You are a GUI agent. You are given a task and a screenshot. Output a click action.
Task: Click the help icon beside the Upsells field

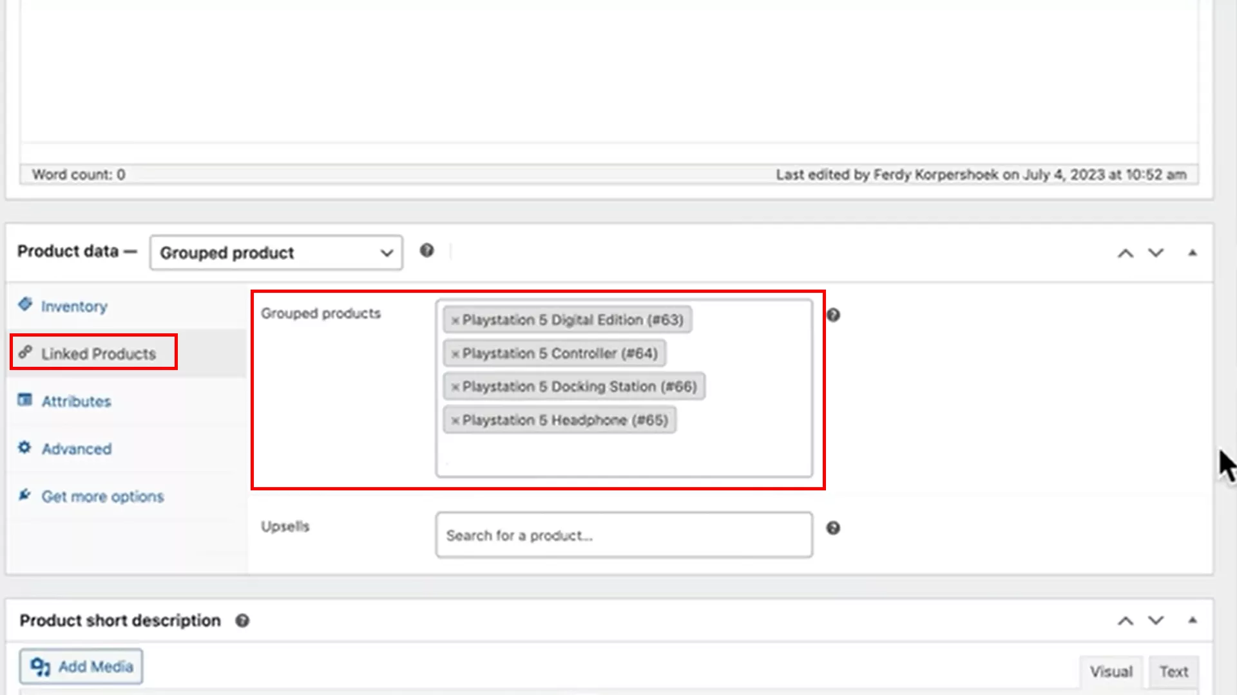(x=834, y=528)
